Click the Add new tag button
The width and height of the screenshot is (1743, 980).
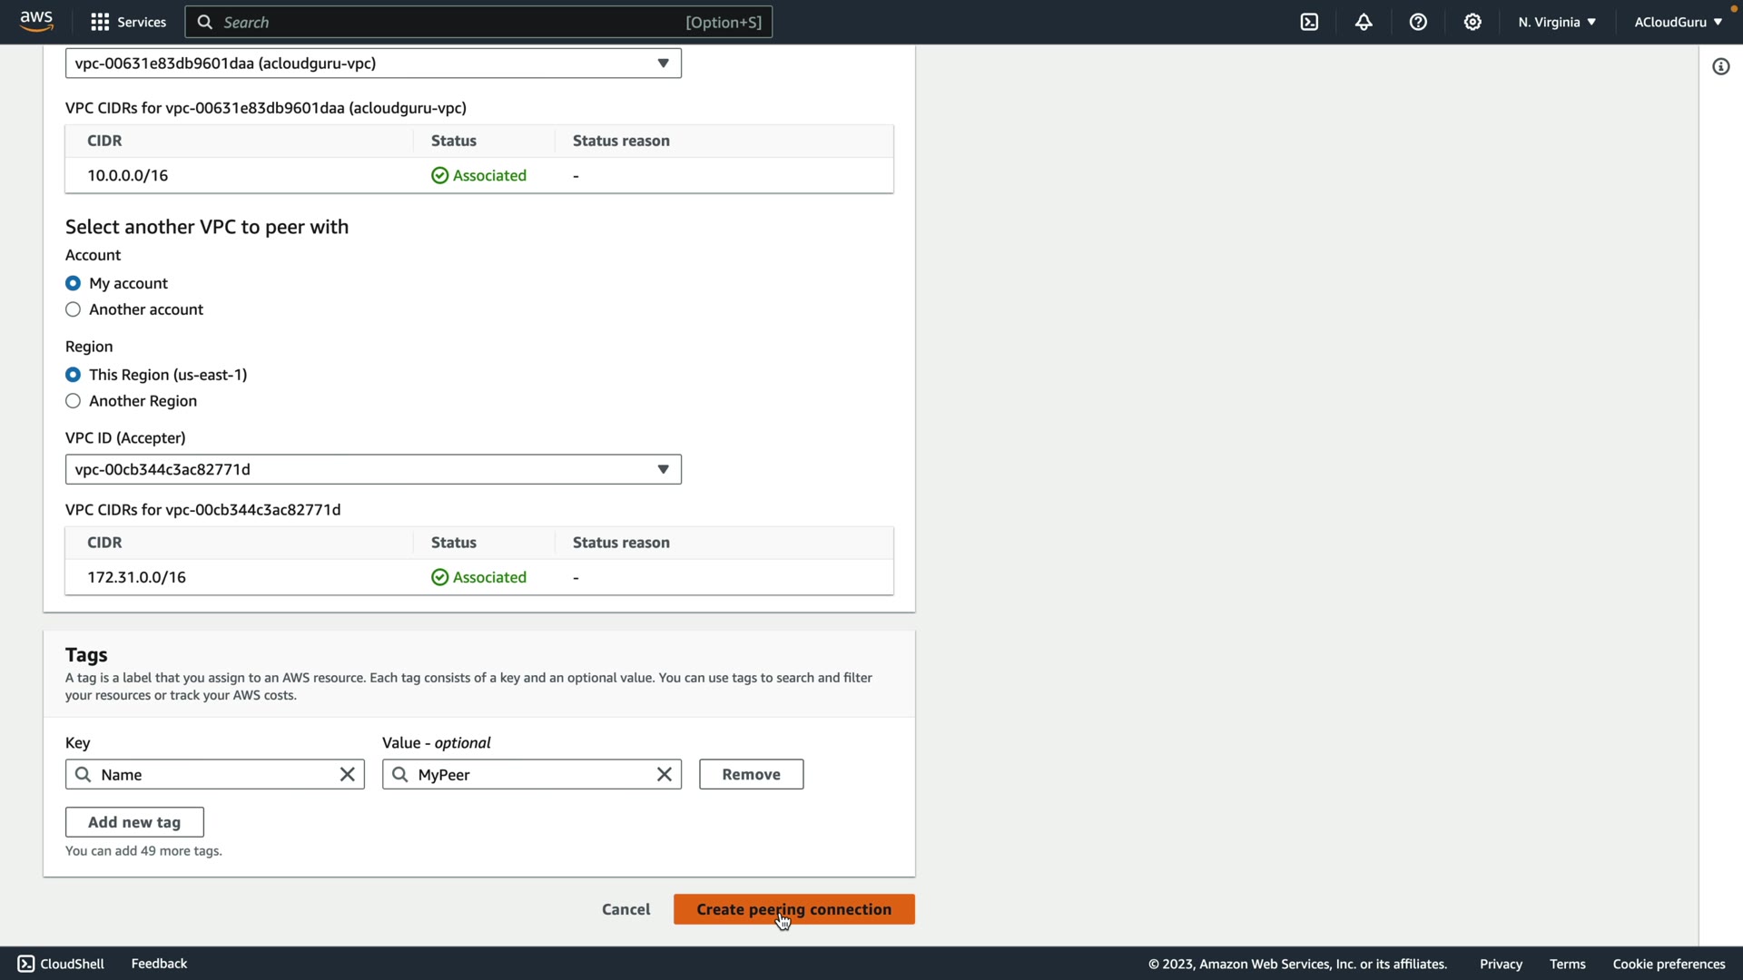click(134, 822)
